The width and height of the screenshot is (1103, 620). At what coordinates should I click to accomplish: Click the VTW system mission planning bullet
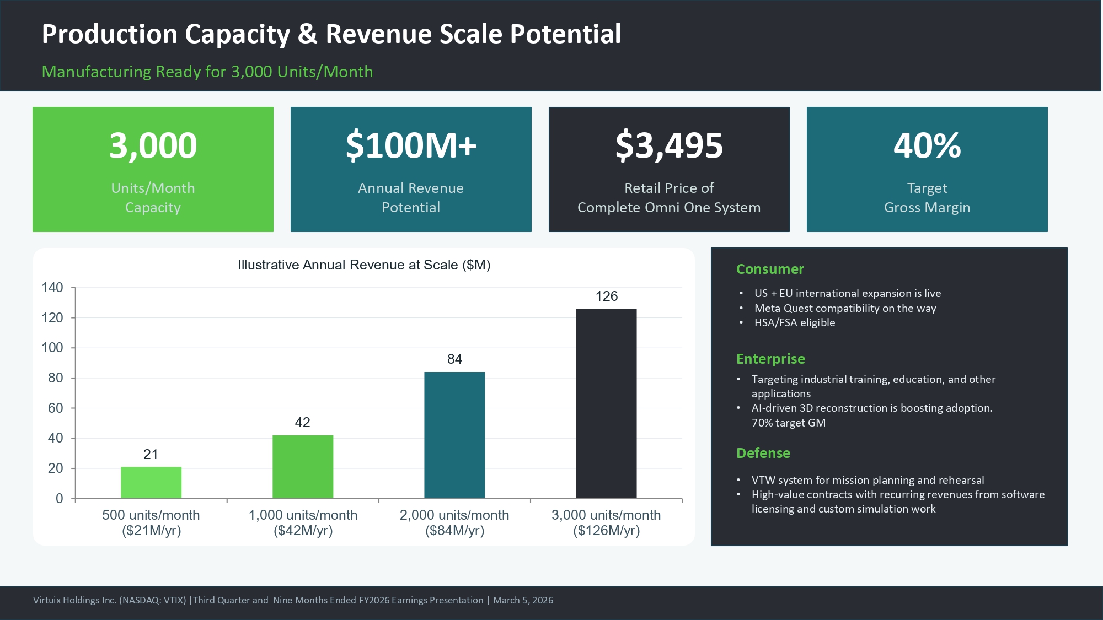tap(868, 480)
